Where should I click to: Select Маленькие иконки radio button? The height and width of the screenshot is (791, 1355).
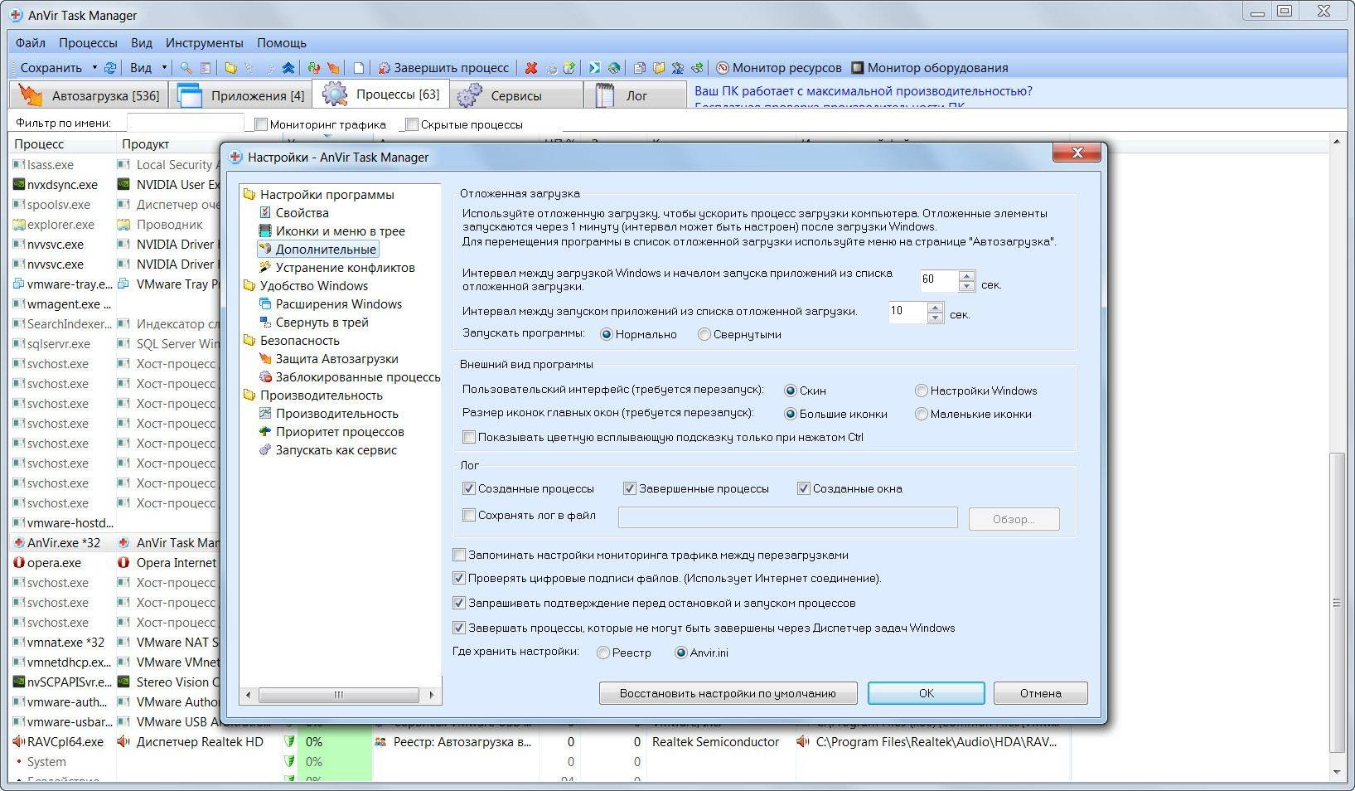tap(921, 414)
